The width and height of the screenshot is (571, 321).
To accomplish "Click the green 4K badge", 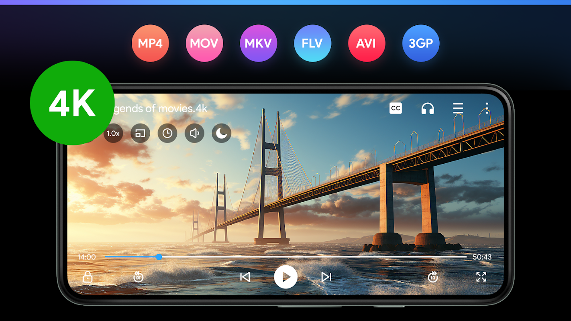I will [x=72, y=103].
